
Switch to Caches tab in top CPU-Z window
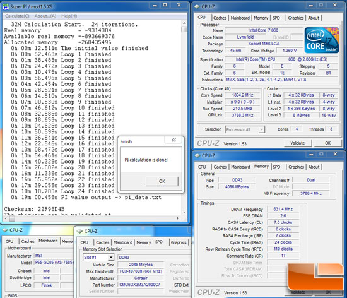click(220, 18)
